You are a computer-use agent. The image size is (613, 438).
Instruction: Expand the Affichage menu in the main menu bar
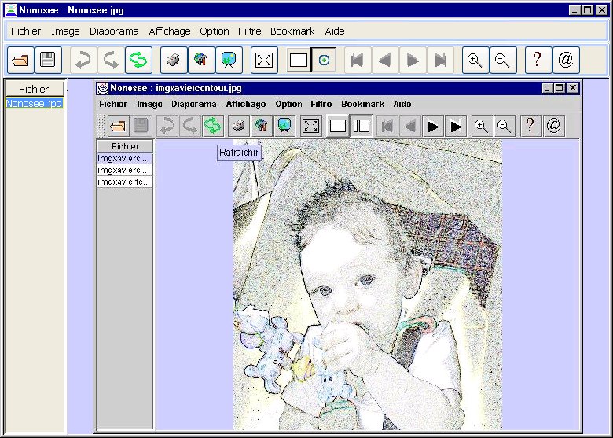(x=170, y=31)
